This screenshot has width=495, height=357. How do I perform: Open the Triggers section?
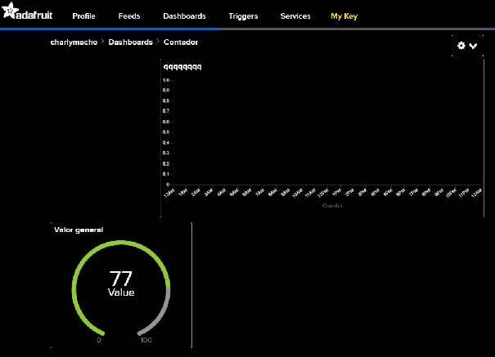click(243, 16)
